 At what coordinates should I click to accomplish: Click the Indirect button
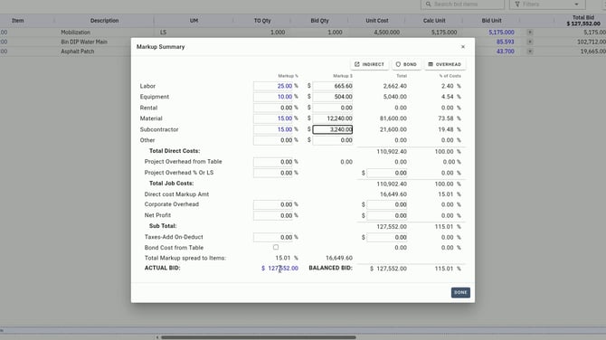point(369,64)
